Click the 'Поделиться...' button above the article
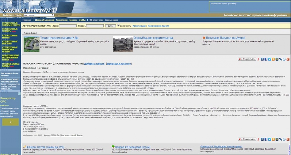 tap(247, 59)
